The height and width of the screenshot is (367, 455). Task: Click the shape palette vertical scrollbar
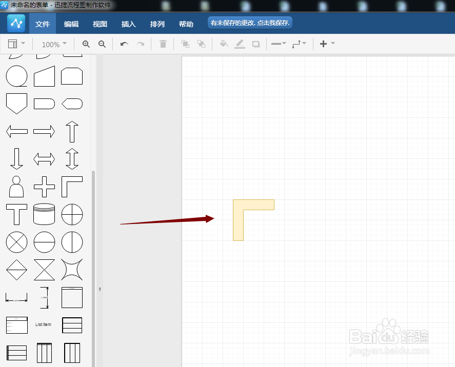[x=93, y=268]
